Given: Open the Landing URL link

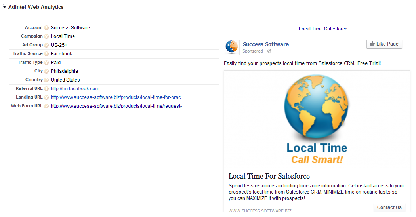Looking at the screenshot, I should point(116,97).
